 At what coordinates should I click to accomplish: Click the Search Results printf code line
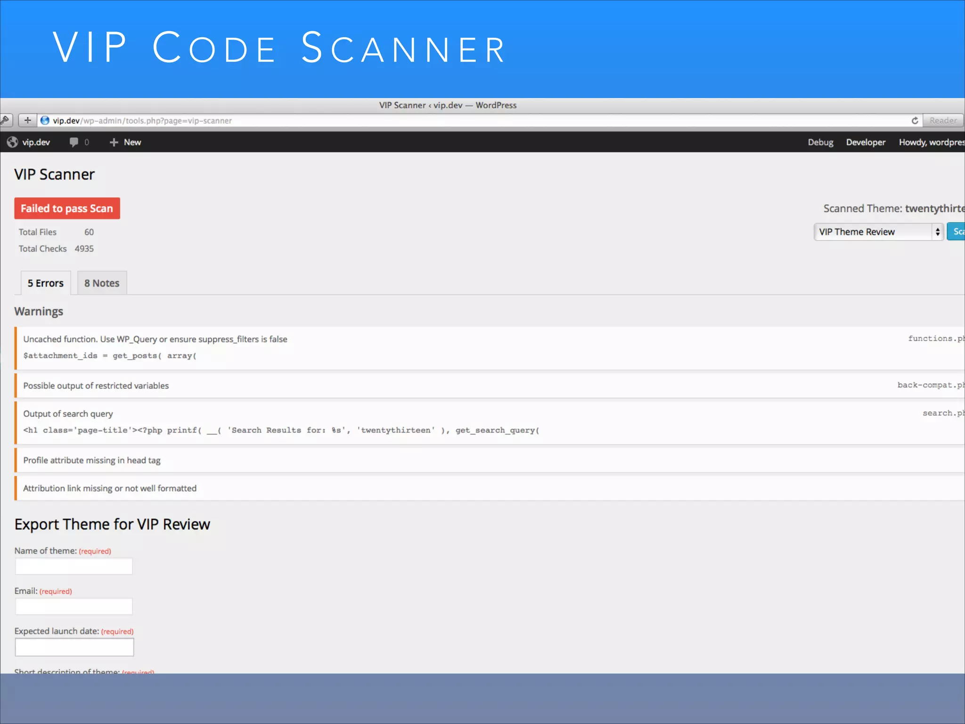[281, 430]
